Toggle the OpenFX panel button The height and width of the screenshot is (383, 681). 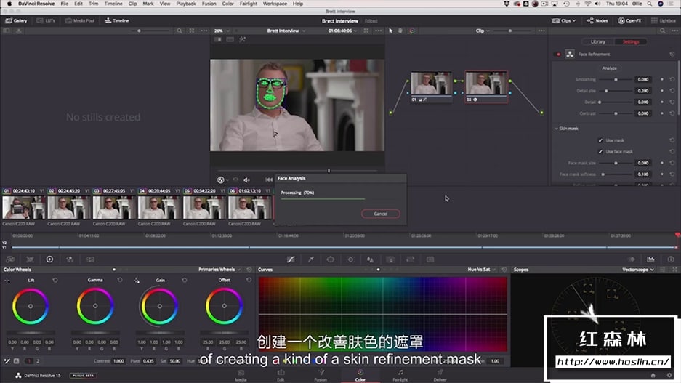(x=629, y=20)
